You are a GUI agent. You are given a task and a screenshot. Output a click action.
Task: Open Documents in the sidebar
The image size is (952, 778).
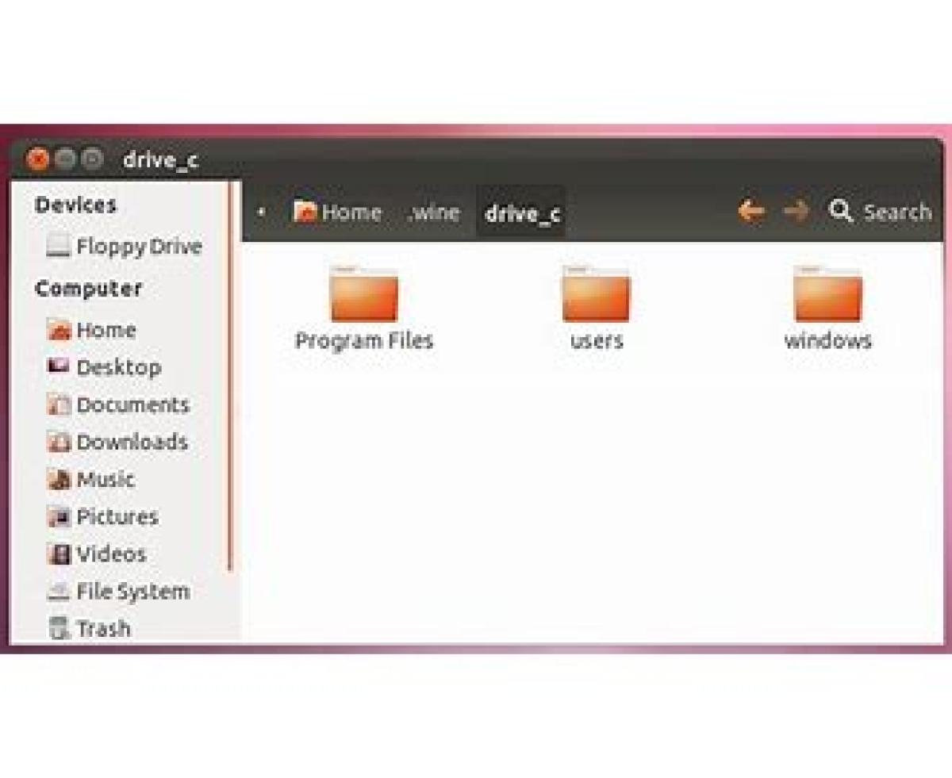(117, 404)
